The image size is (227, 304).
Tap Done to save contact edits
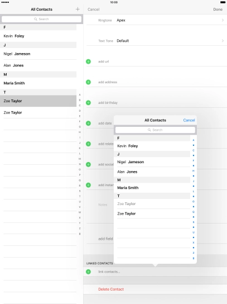tap(218, 9)
